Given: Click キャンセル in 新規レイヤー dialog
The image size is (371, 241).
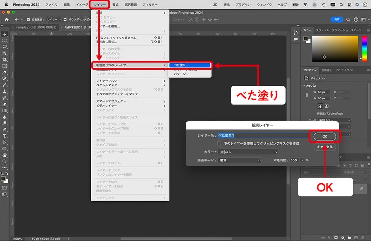Looking at the screenshot, I should [x=325, y=147].
